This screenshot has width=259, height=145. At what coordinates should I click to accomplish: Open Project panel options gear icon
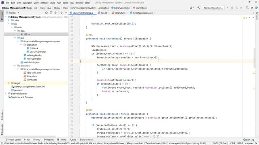pos(62,12)
